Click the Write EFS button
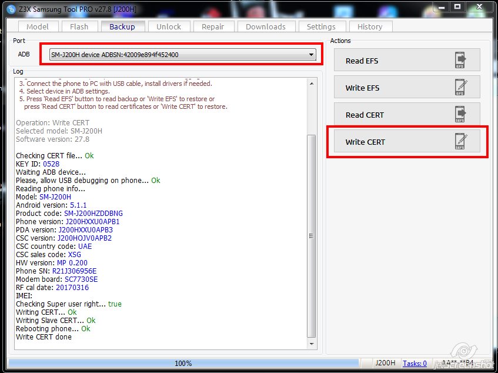 (407, 88)
